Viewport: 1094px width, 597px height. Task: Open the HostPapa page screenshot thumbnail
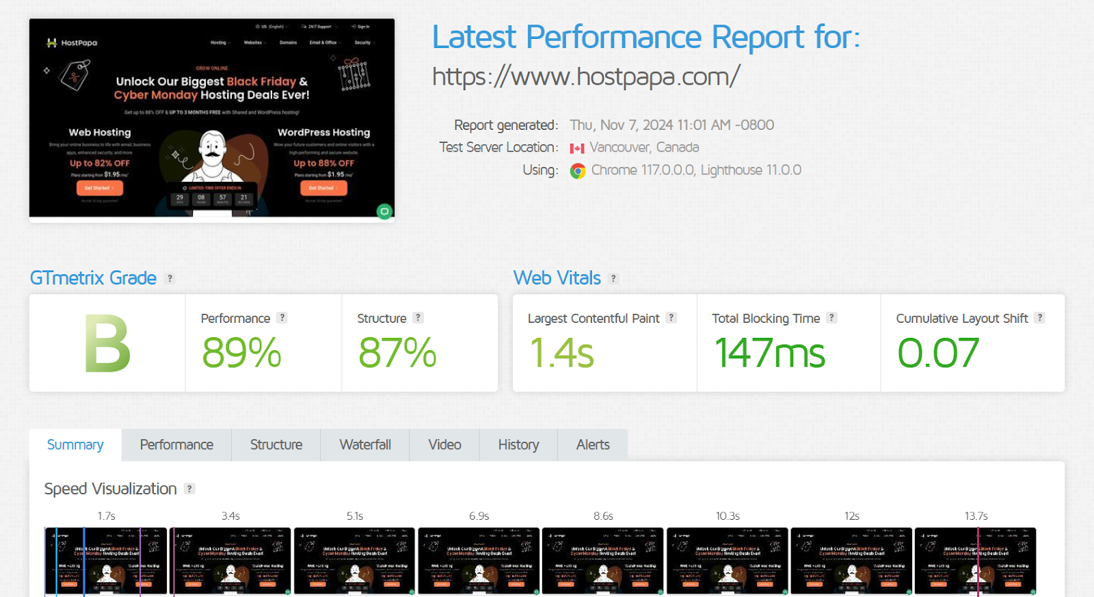tap(212, 120)
